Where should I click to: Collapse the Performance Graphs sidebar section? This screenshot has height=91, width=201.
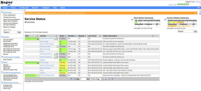tap(2, 57)
